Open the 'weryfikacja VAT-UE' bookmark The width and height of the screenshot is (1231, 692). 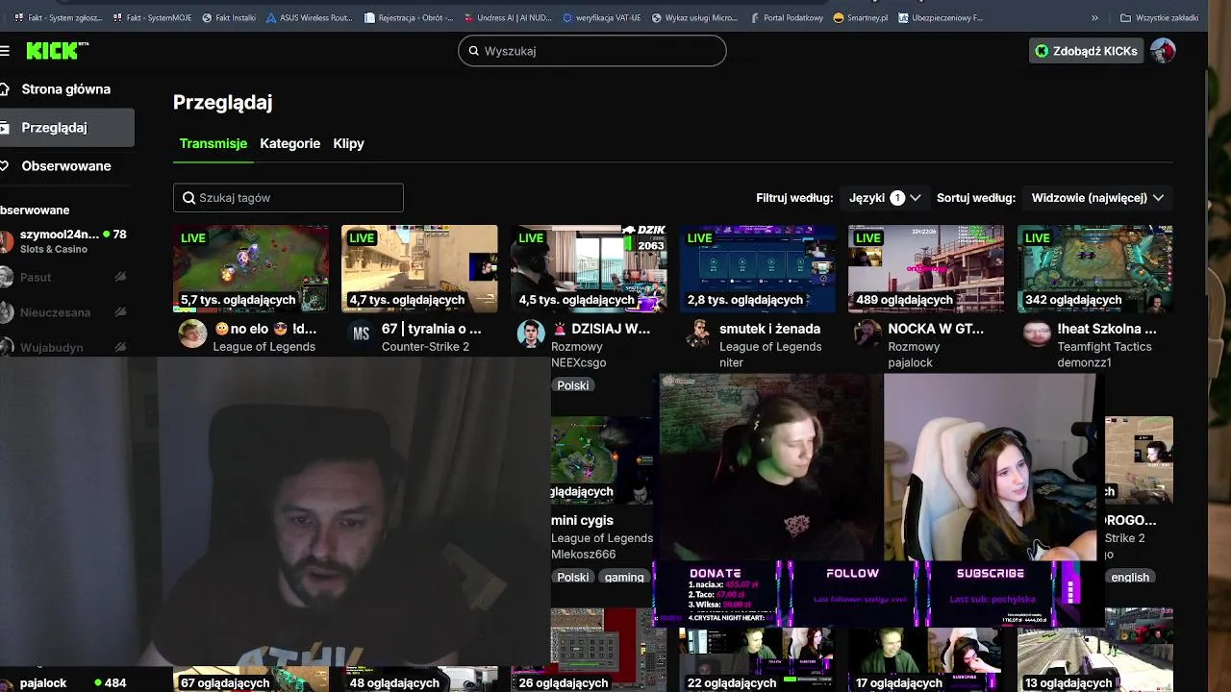pos(602,17)
